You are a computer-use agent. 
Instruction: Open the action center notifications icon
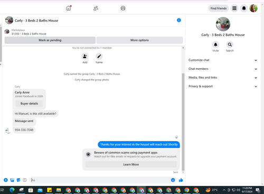pyautogui.click(x=258, y=190)
